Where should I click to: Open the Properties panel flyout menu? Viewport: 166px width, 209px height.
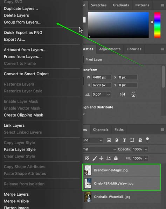[x=162, y=49]
